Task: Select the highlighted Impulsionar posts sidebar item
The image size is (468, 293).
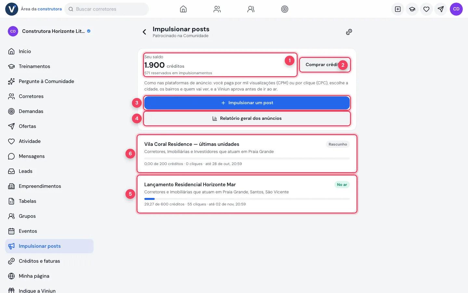Action: pos(49,246)
